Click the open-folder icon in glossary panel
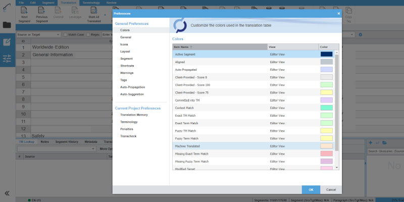This screenshot has width=404, height=202. (x=384, y=143)
